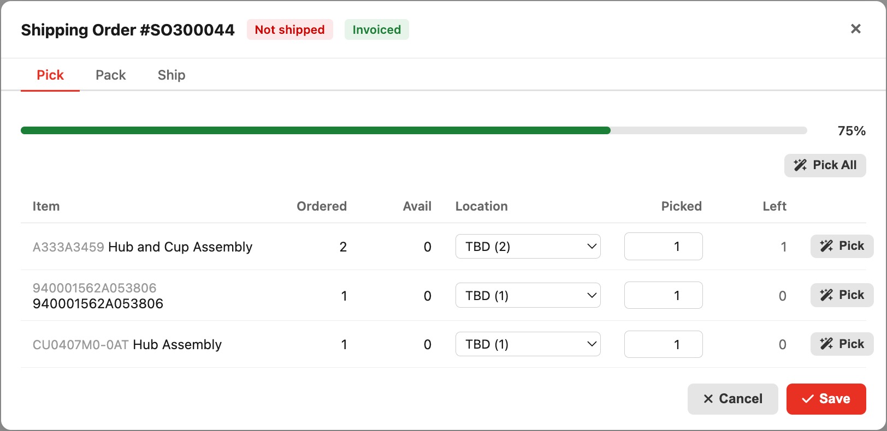Switch to the Pack tab
887x431 pixels.
(110, 75)
